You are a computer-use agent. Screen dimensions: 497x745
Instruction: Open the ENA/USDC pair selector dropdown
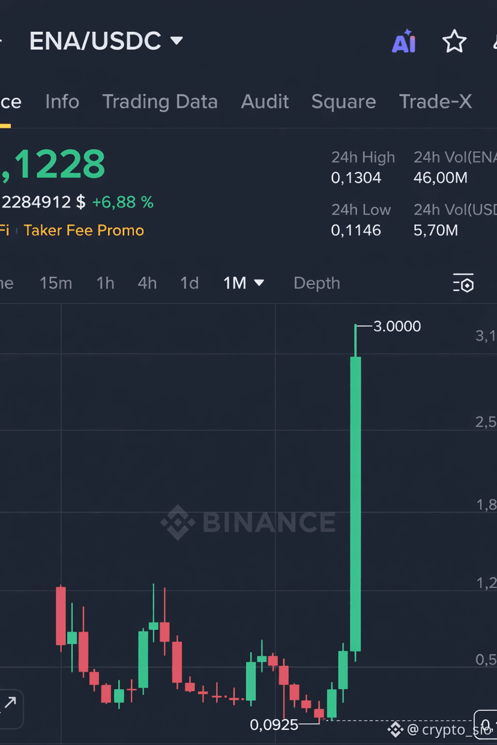[107, 41]
